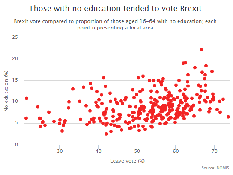
Task: Click the x-axis tick label 30
Action: (x=60, y=151)
